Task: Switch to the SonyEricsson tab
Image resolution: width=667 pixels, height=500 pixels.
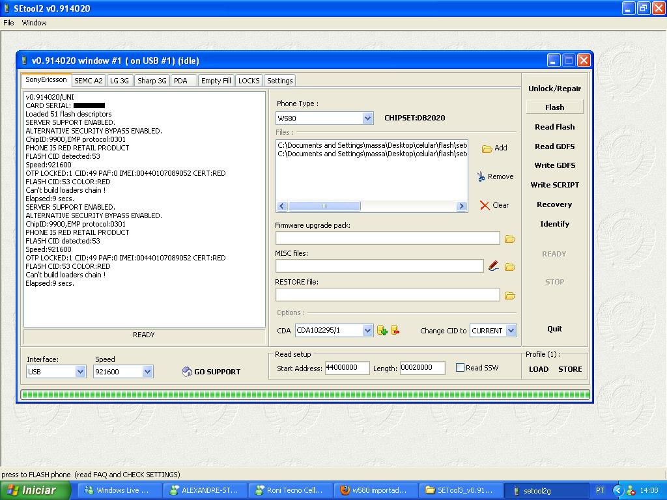Action: pyautogui.click(x=46, y=79)
